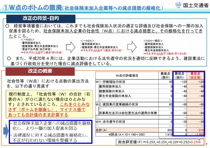This screenshot has width=210, height=148.
Task: Select the W1:労働福祉の状況 row
Action: click(x=150, y=82)
